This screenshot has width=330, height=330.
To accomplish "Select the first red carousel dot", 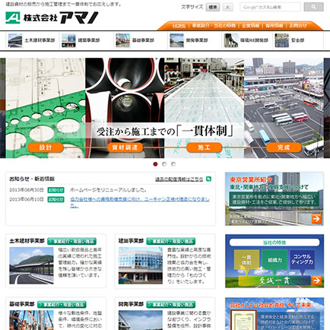I will [x=156, y=164].
